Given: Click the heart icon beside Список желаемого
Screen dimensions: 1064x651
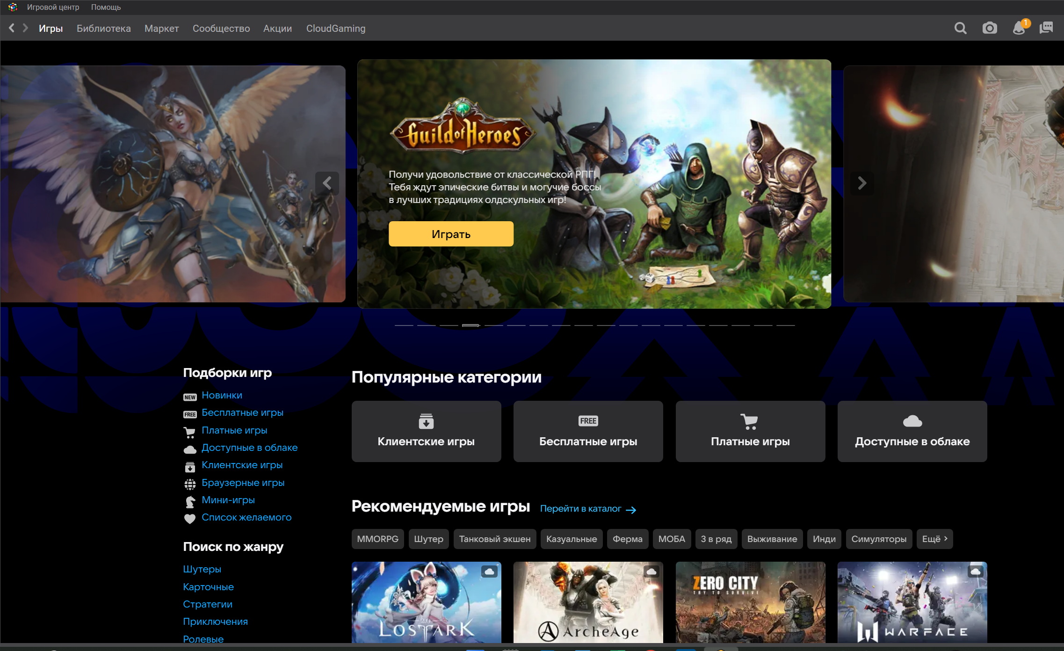Looking at the screenshot, I should [x=190, y=519].
